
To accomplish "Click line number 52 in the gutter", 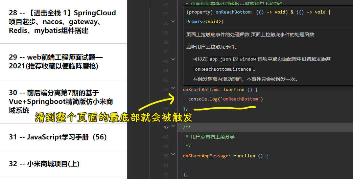I will (x=166, y=175).
